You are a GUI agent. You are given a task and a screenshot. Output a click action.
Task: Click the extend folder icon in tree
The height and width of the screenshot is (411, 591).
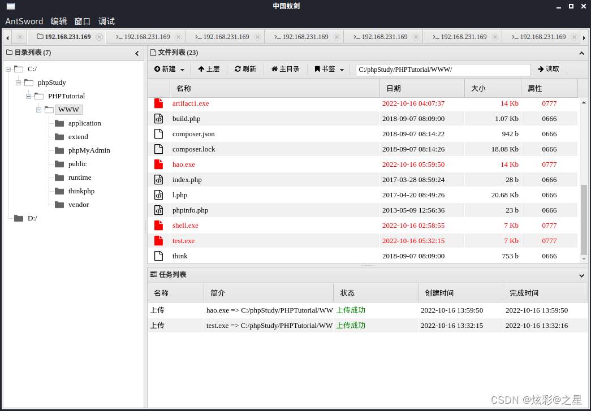coord(59,137)
